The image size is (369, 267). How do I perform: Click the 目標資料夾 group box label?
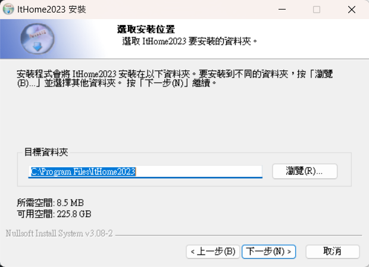(x=46, y=152)
